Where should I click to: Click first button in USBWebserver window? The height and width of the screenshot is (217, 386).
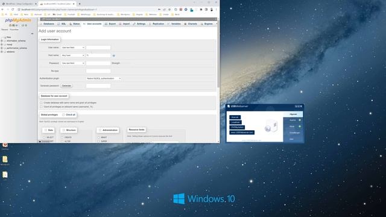(x=235, y=118)
